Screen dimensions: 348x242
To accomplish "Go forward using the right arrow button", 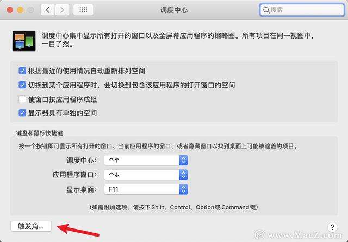I will point(62,10).
